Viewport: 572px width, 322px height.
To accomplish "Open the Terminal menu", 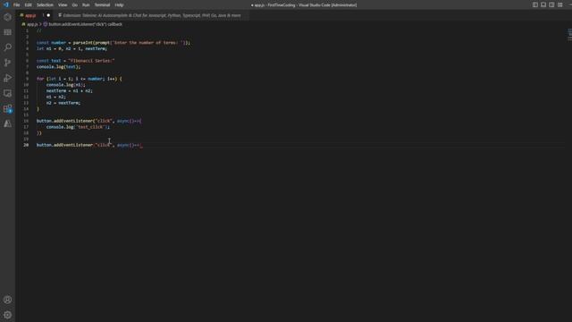I will [x=102, y=5].
